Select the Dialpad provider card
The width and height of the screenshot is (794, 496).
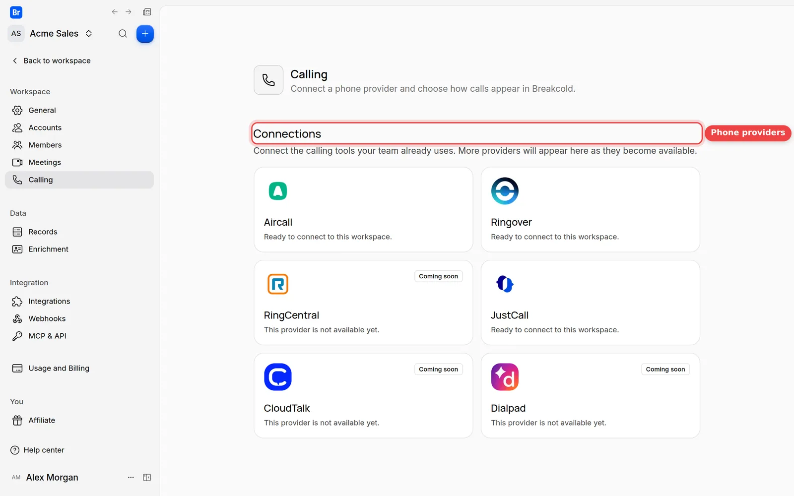(591, 395)
